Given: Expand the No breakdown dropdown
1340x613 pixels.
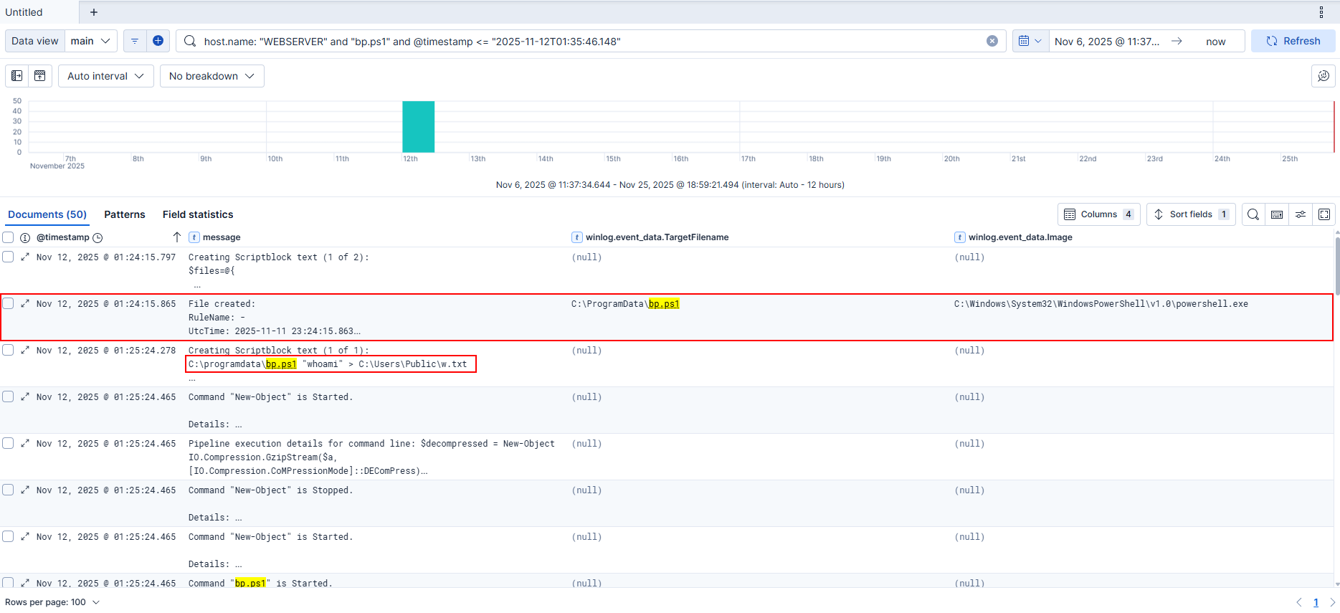Looking at the screenshot, I should coord(212,76).
